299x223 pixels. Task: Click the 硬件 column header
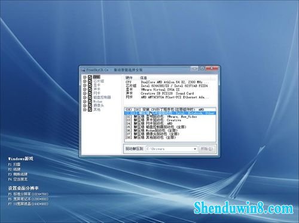click(132, 78)
